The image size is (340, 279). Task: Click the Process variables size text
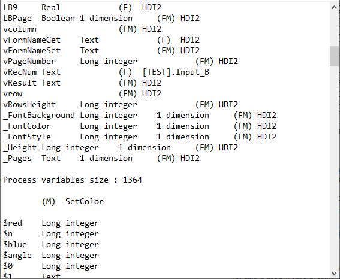(73, 180)
